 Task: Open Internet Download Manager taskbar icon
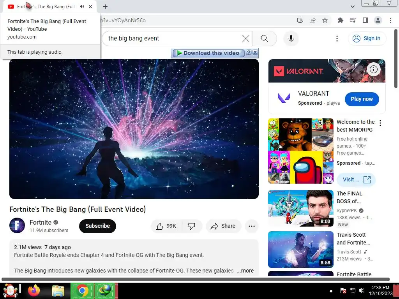(x=105, y=291)
